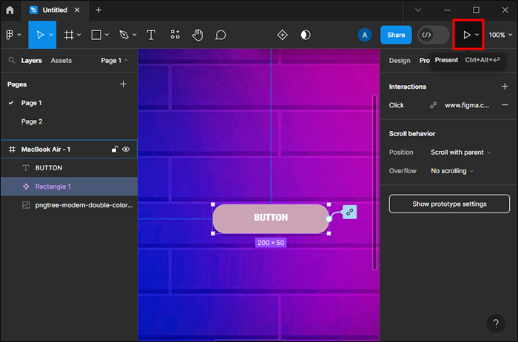The image size is (518, 342).
Task: Click the Create component icon
Action: tap(282, 35)
